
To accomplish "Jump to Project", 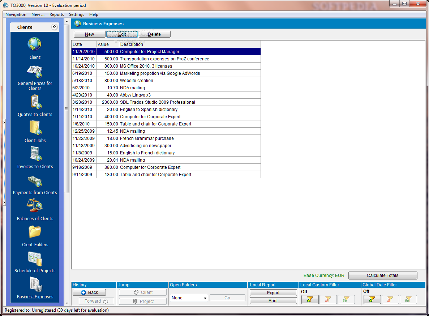I will pos(143,301).
